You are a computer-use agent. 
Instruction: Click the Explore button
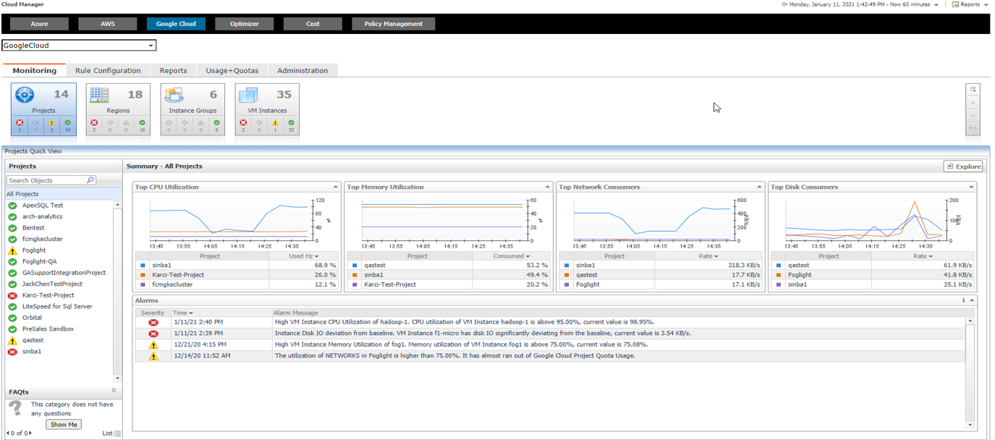click(963, 166)
